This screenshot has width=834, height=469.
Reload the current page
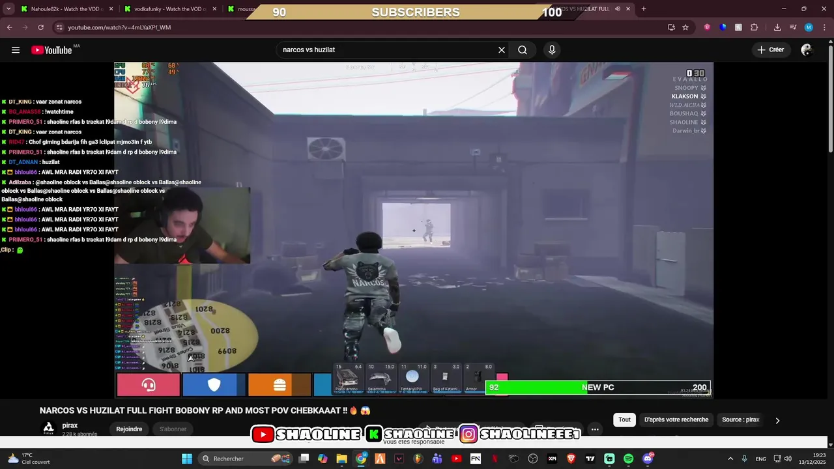click(40, 27)
